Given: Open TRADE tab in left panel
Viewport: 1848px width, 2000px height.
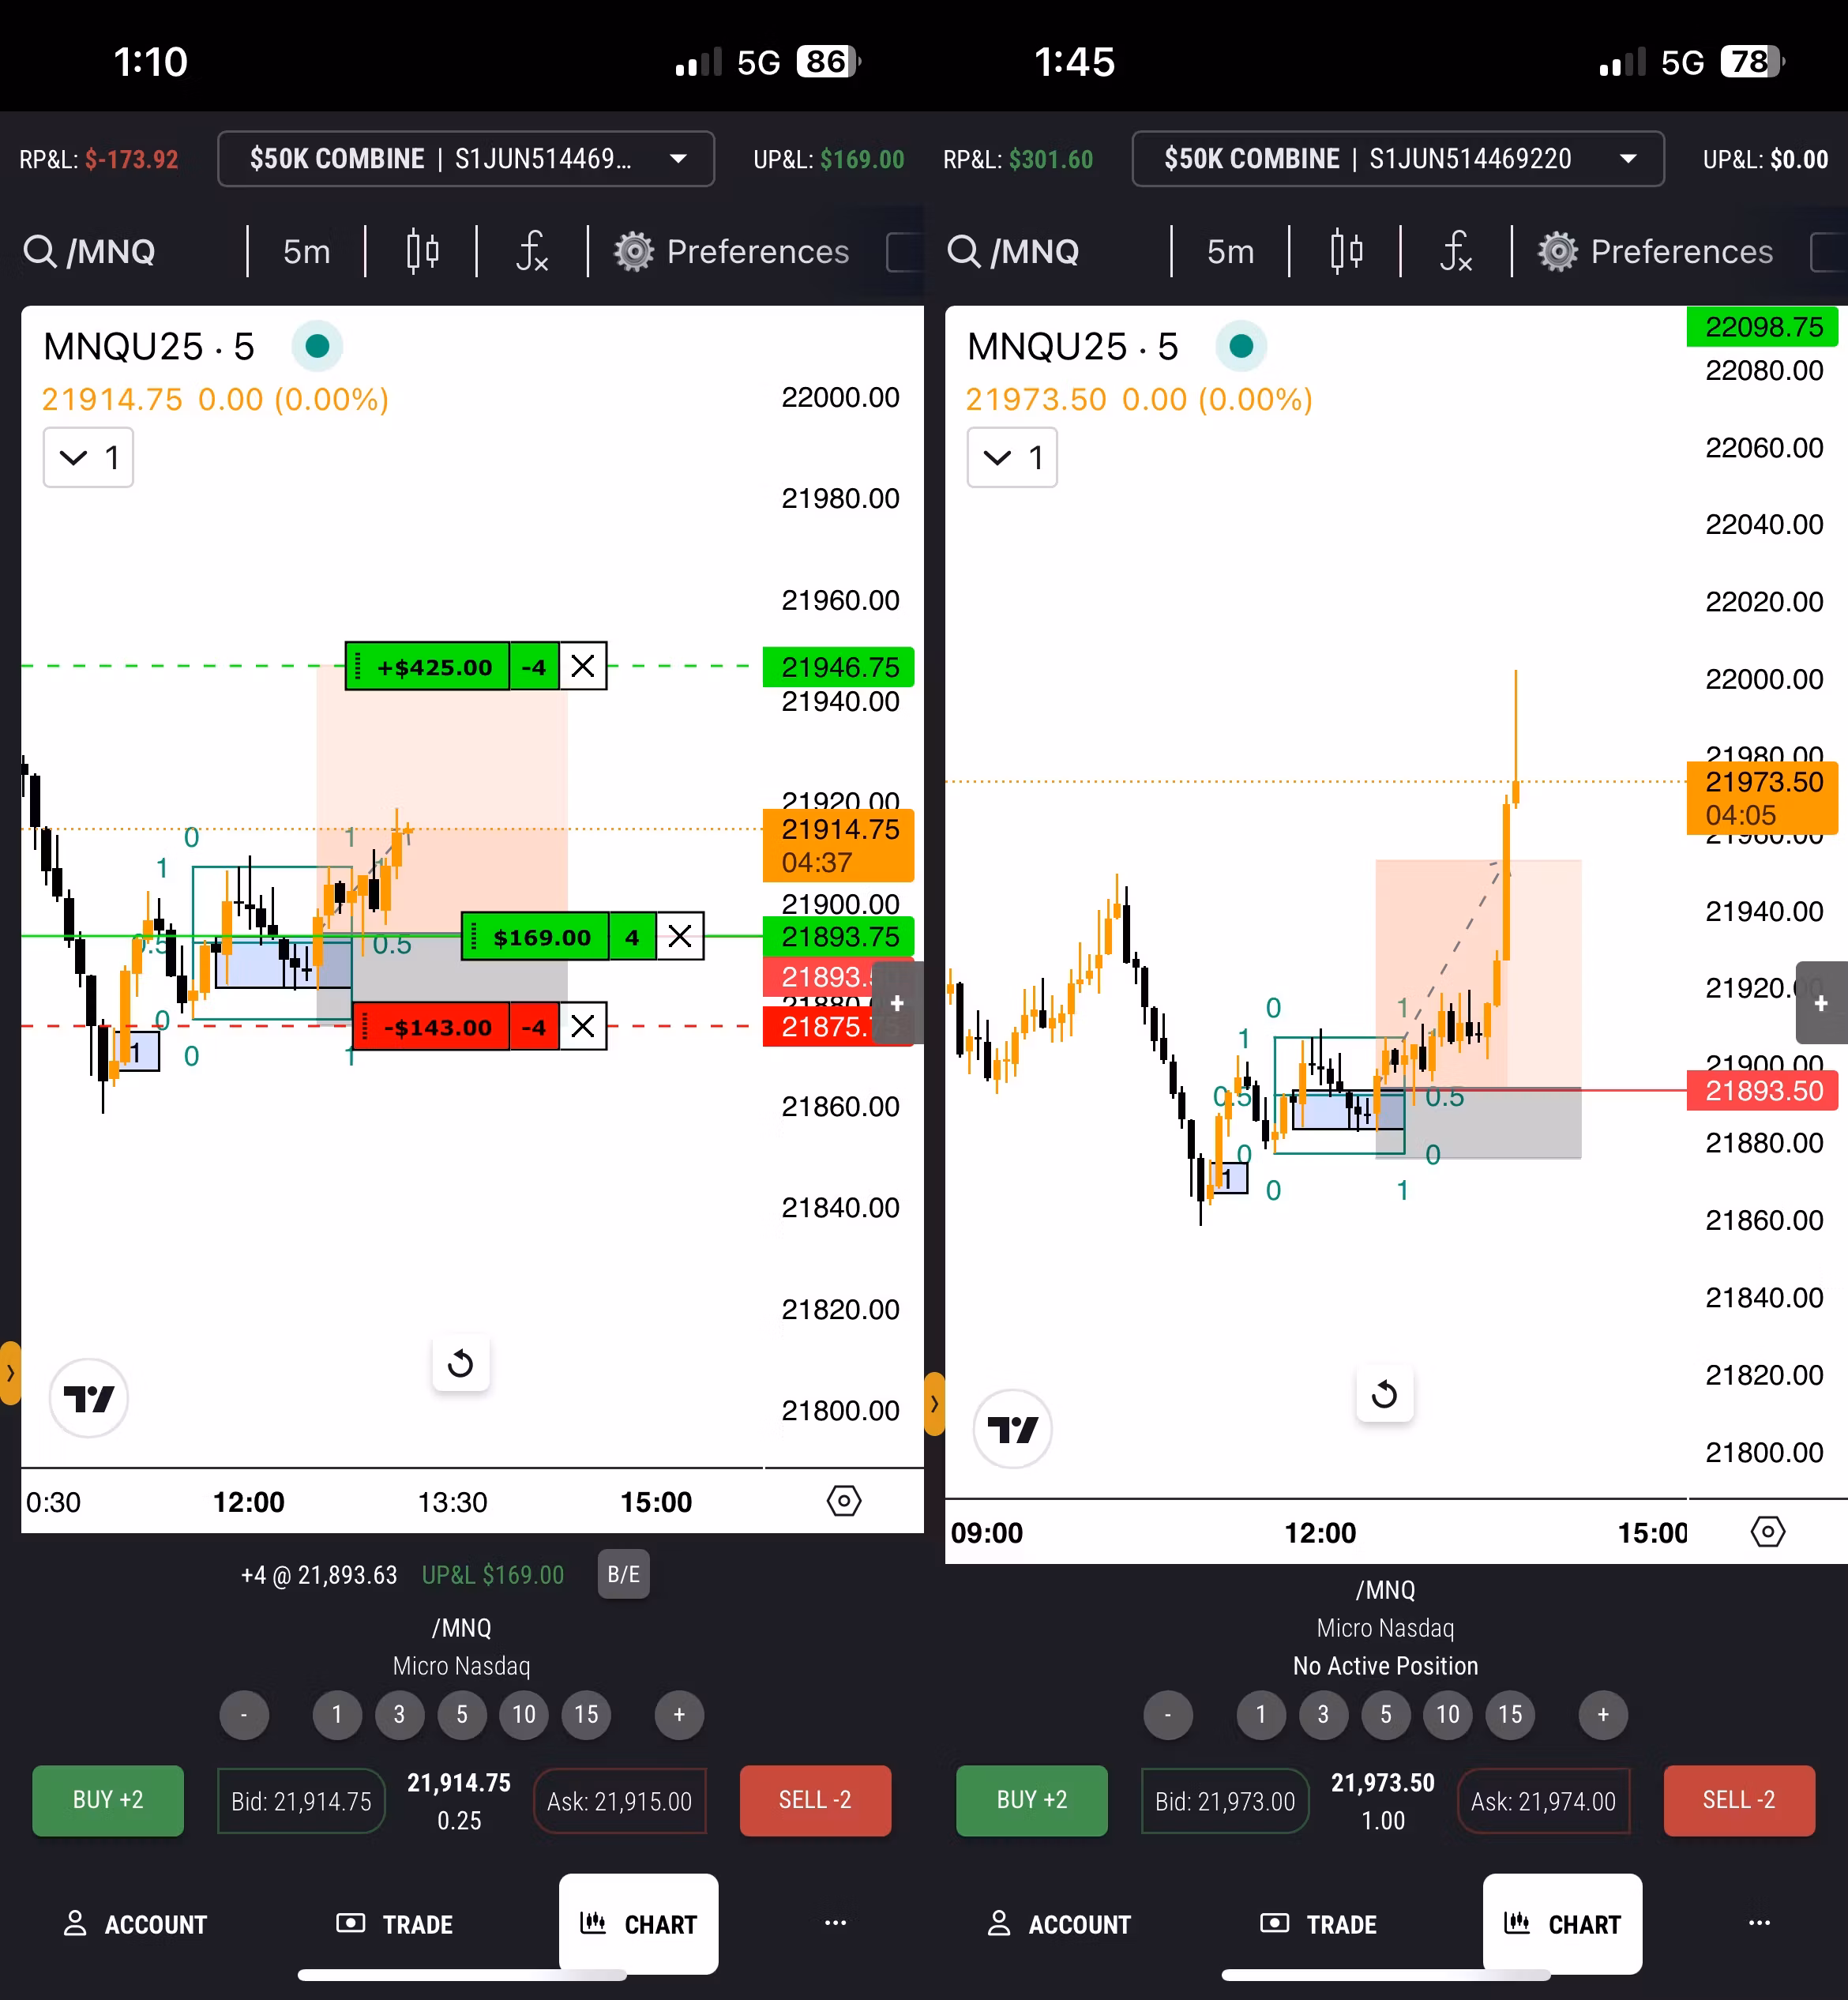Looking at the screenshot, I should 396,1924.
